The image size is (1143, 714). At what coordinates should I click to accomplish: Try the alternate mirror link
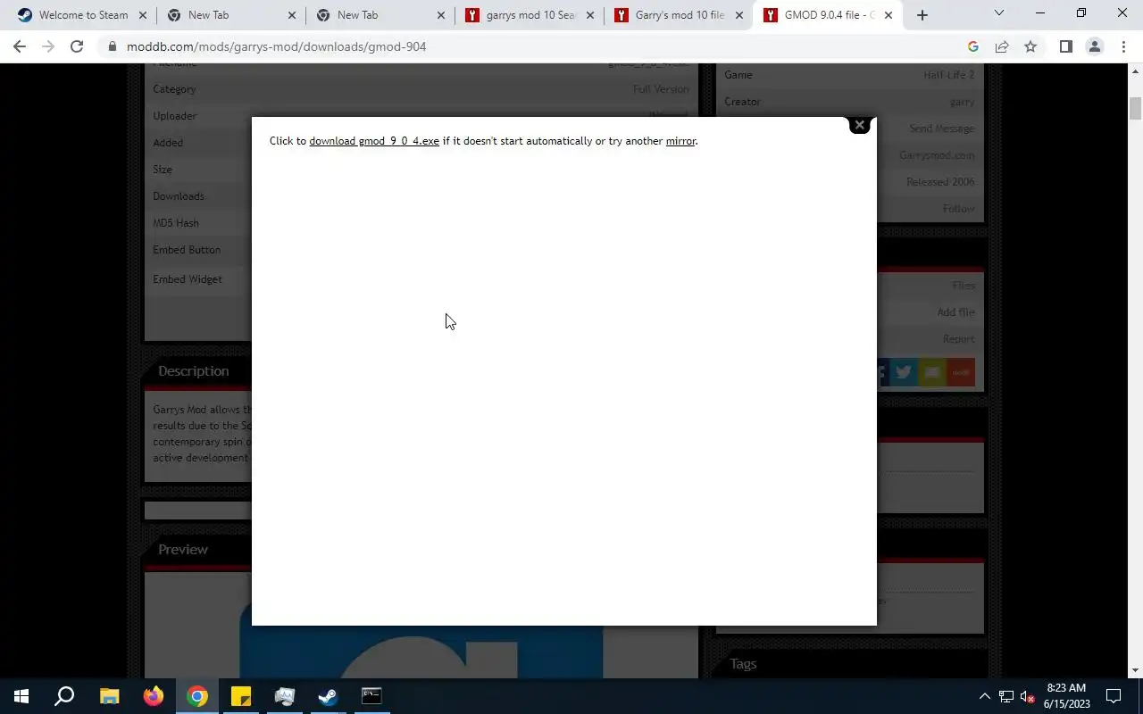680,141
